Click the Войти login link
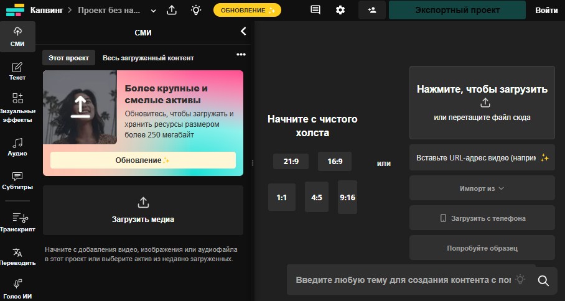 [x=546, y=10]
